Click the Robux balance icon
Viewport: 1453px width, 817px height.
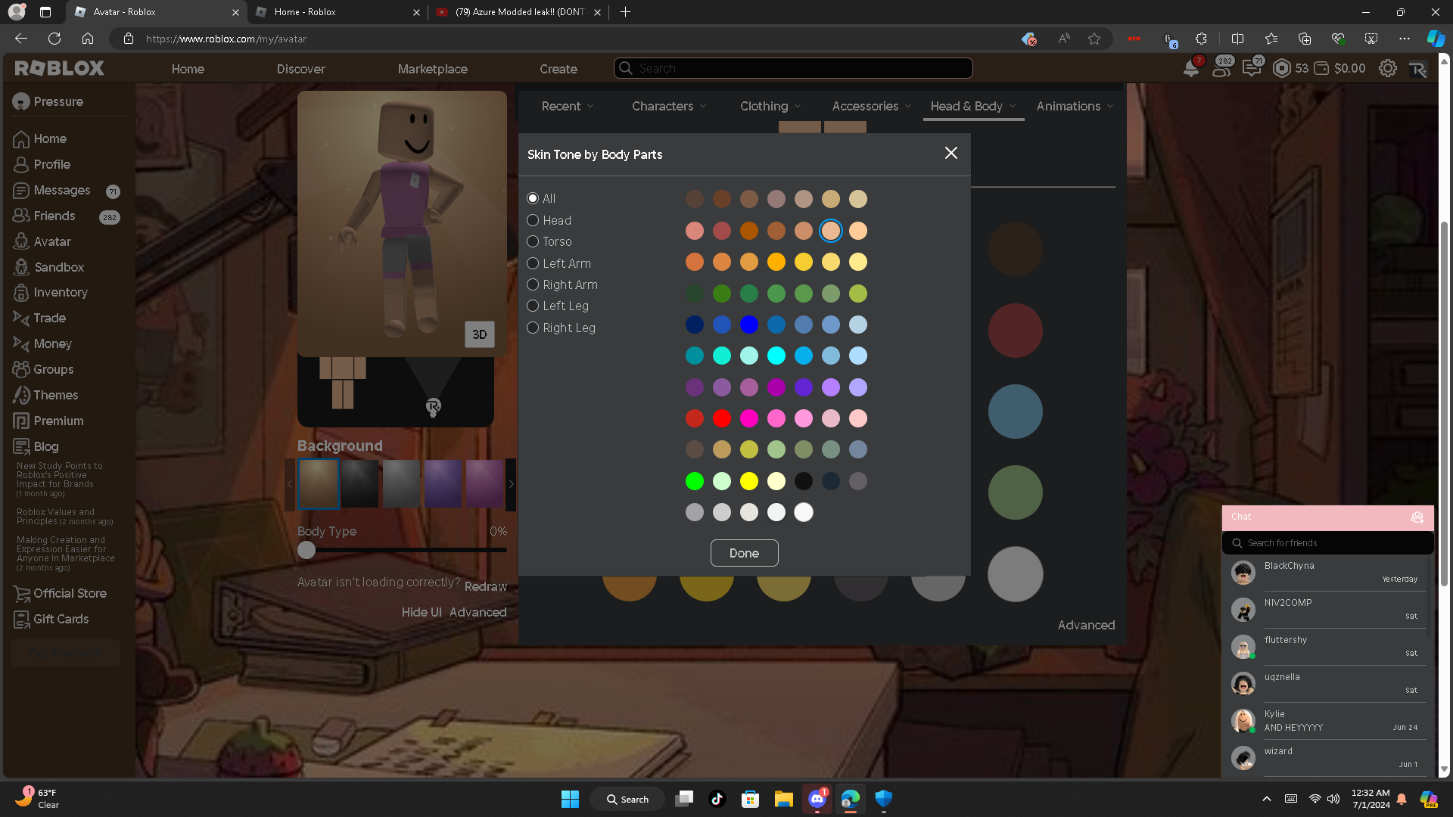pyautogui.click(x=1282, y=68)
